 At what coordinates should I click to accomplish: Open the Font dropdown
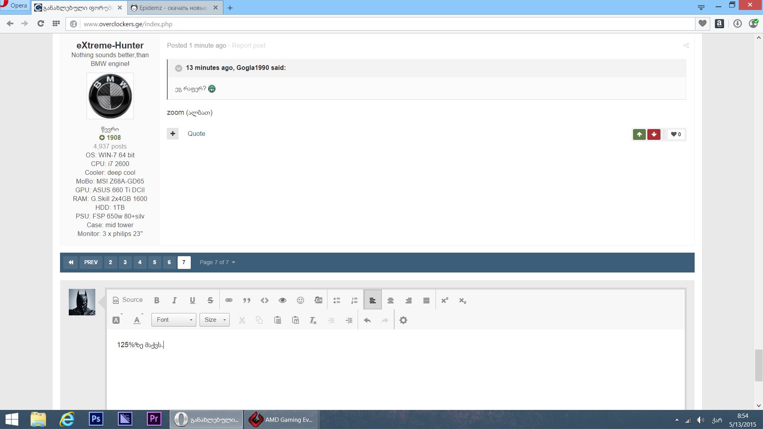tap(174, 320)
